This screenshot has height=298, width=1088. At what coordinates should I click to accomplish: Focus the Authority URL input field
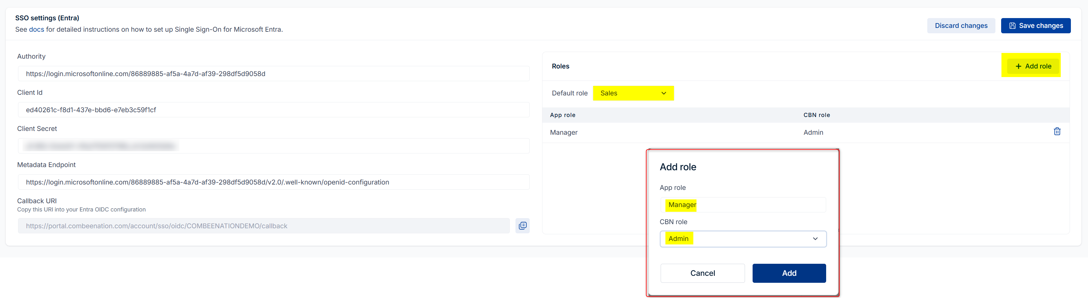(x=273, y=74)
